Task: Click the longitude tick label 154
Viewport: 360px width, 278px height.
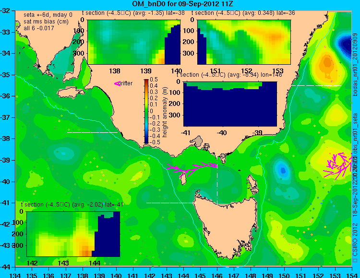Action: (x=351, y=275)
